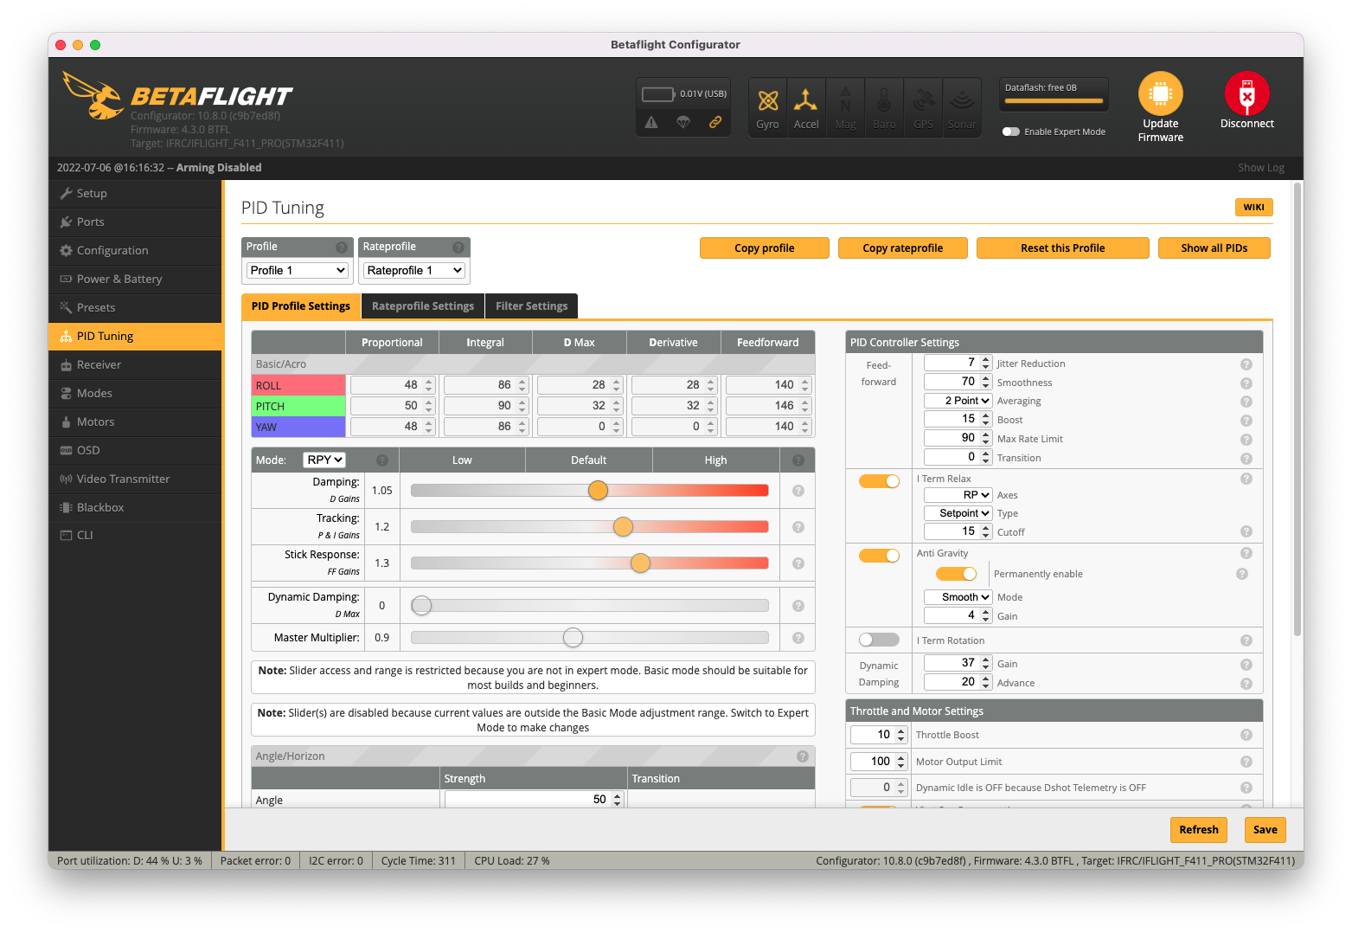Open the OSD sidebar section
Image resolution: width=1352 pixels, height=933 pixels.
tap(135, 451)
